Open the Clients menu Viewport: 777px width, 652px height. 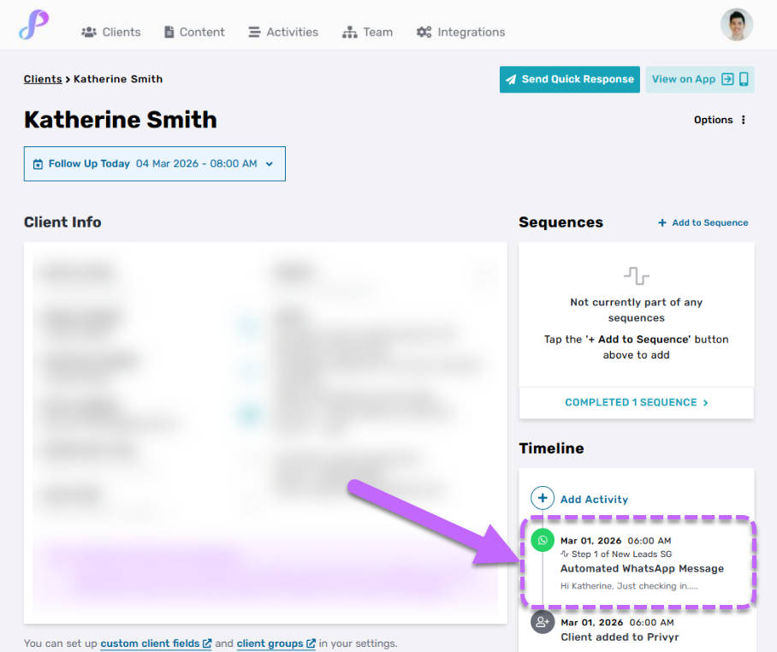pyautogui.click(x=111, y=32)
